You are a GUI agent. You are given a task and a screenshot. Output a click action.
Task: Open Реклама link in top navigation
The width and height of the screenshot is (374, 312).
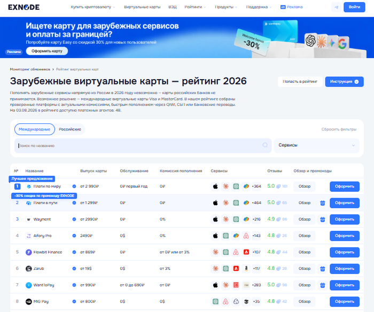292,7
